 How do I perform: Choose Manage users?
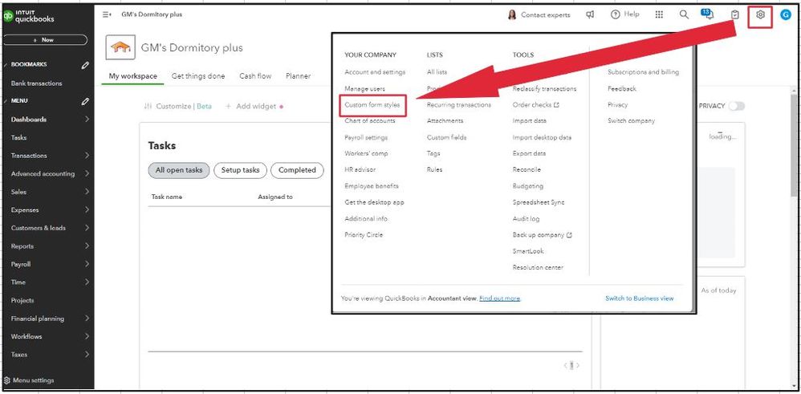click(x=364, y=88)
